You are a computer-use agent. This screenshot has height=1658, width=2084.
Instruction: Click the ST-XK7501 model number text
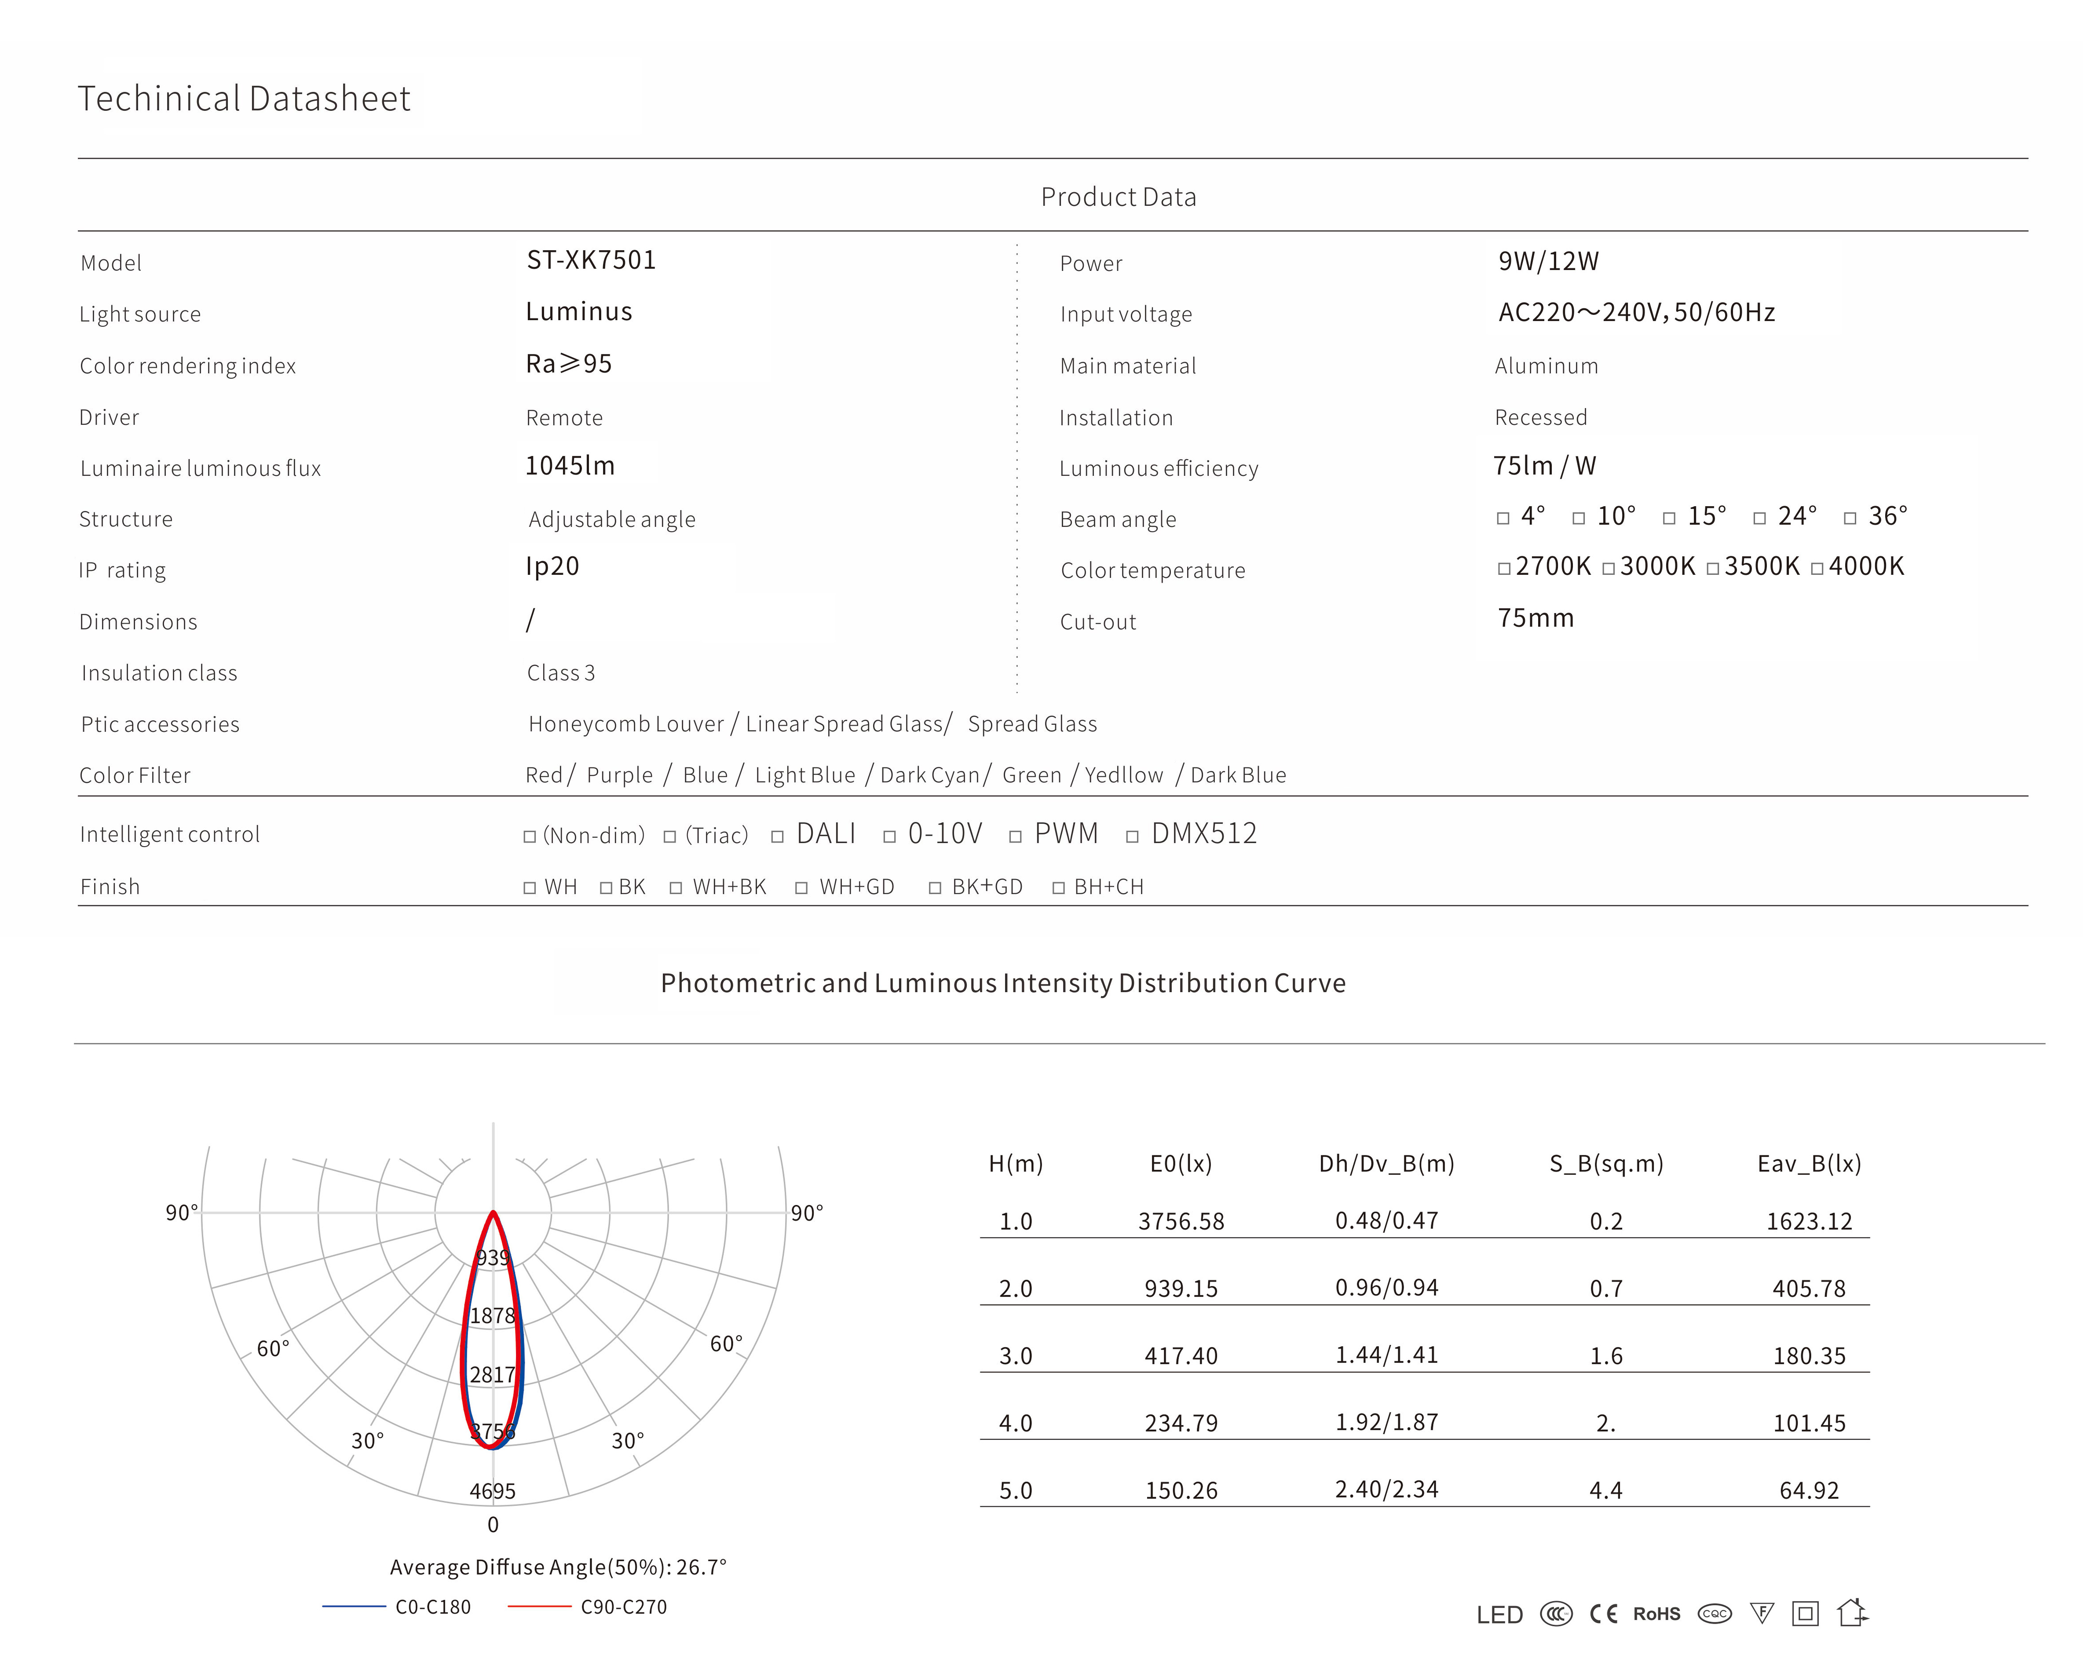[x=591, y=260]
